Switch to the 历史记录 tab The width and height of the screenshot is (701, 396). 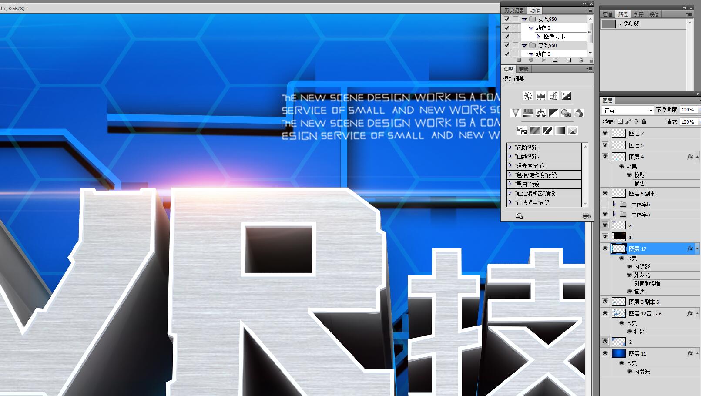514,10
